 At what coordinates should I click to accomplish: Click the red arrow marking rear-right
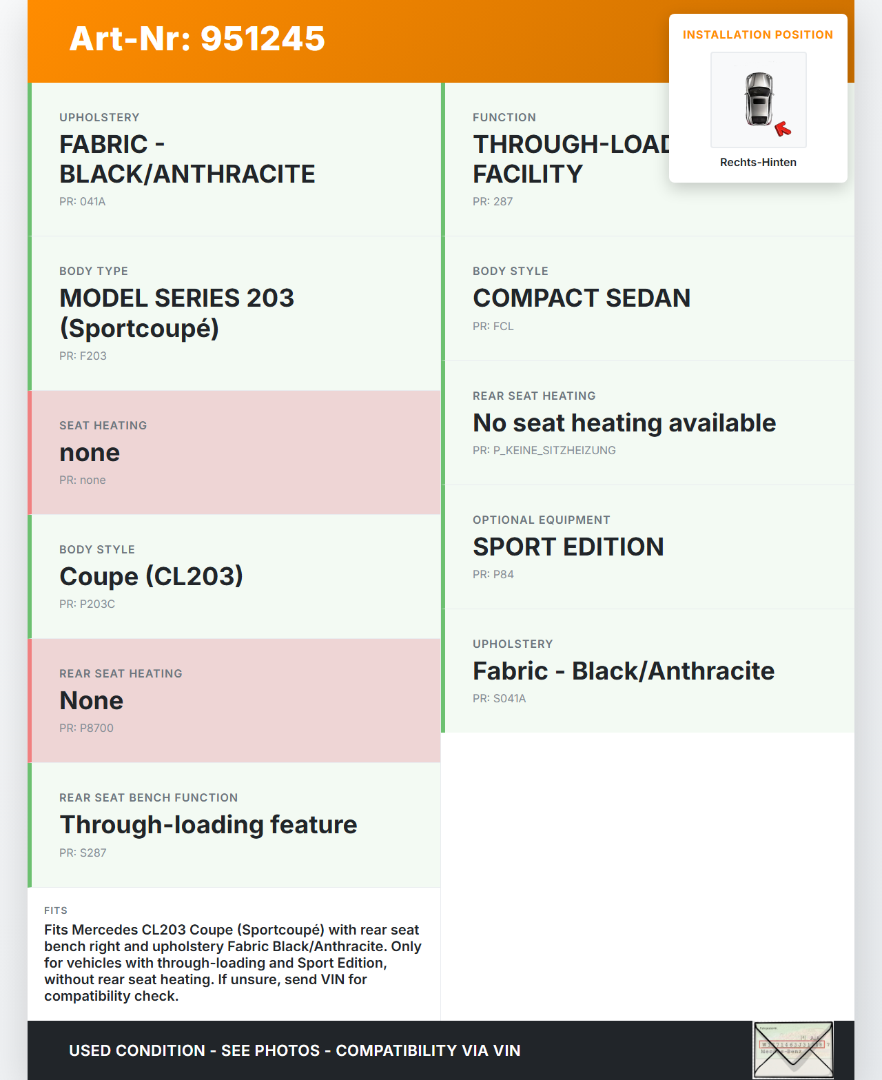pyautogui.click(x=783, y=129)
